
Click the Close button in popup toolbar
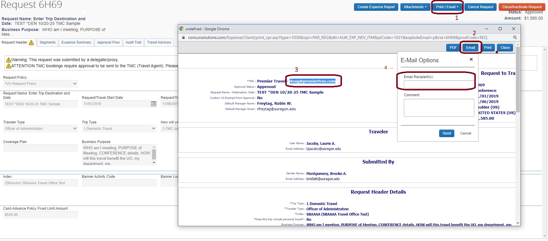[x=505, y=48]
